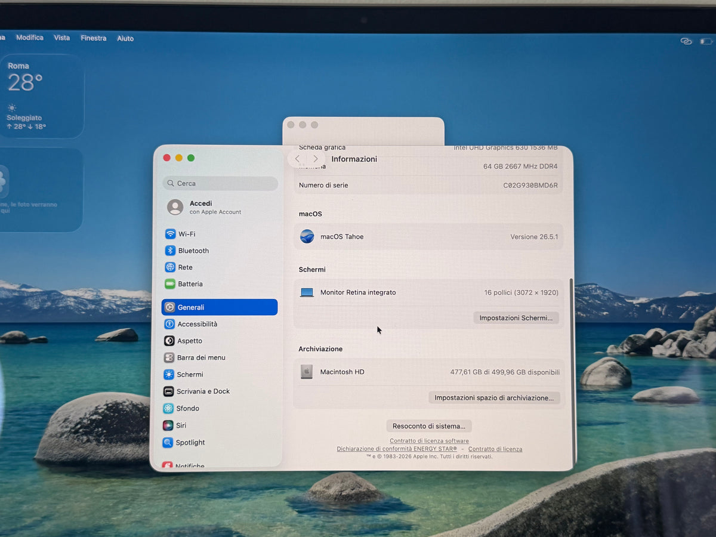Click the Numero di serie label

tap(323, 185)
